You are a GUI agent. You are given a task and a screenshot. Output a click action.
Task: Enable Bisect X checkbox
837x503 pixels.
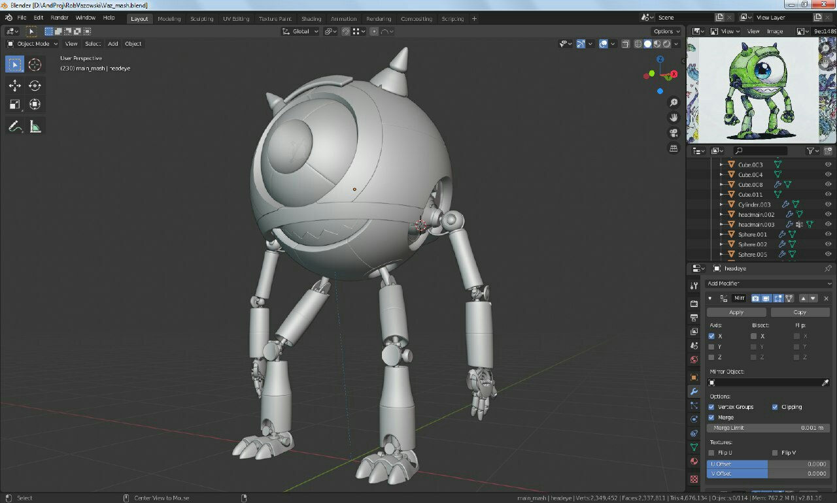(753, 336)
